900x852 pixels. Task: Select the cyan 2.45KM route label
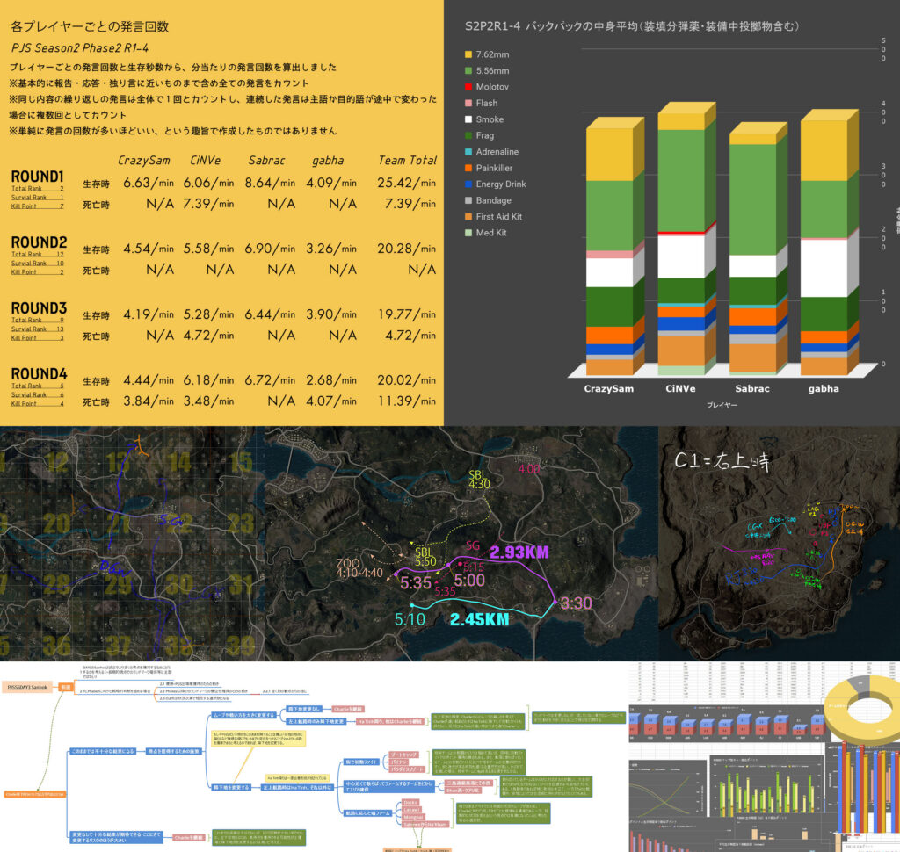point(479,619)
